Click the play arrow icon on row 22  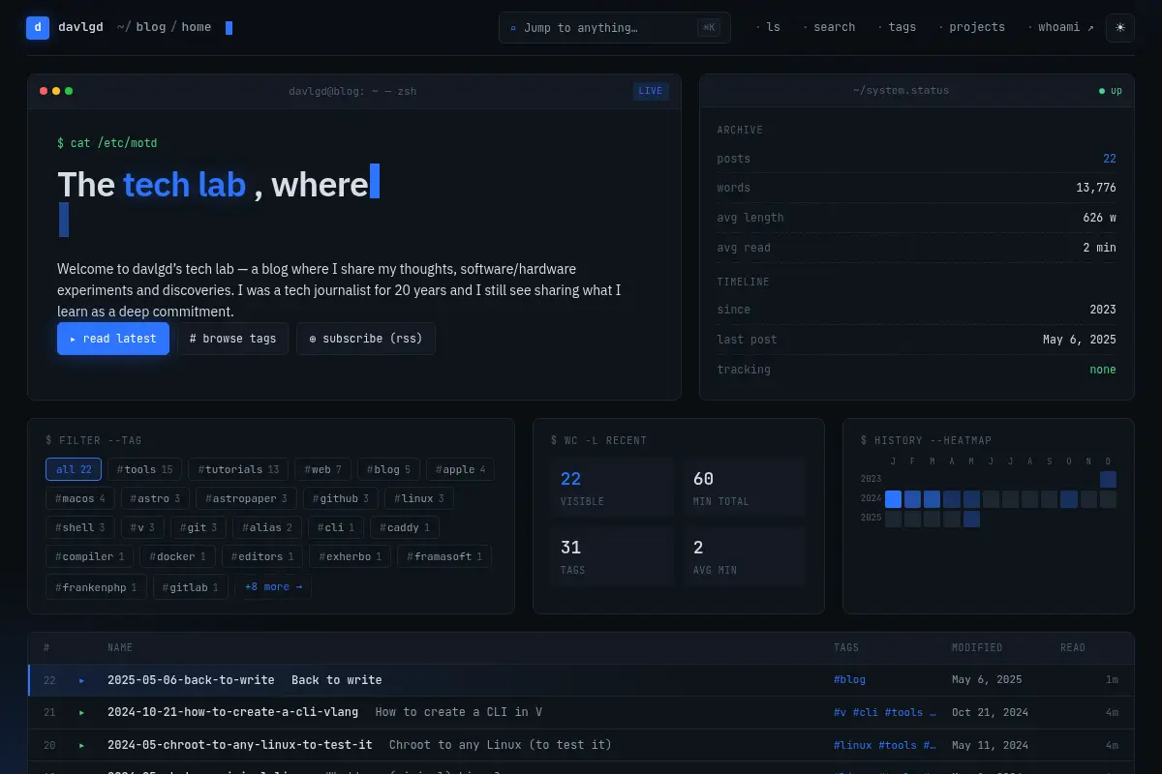pos(81,680)
